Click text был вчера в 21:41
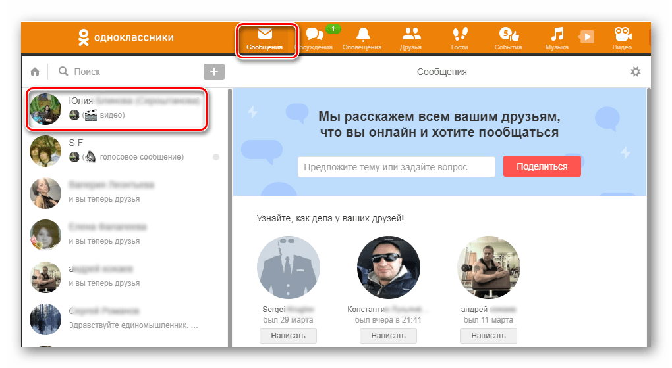Image resolution: width=672 pixels, height=368 pixels. pyautogui.click(x=388, y=320)
